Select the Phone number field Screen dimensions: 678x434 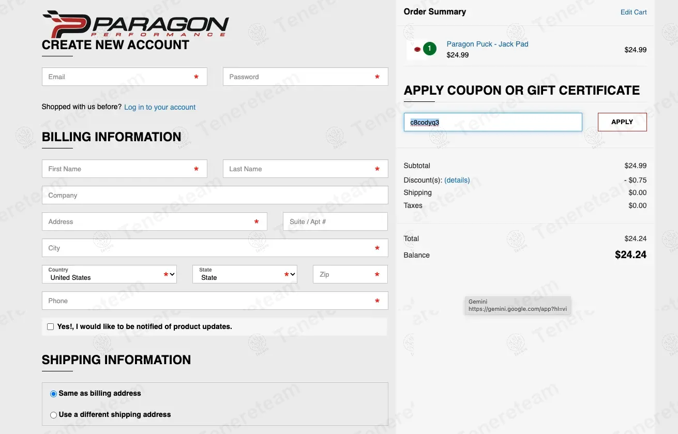(215, 301)
